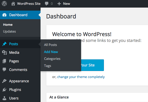Open the comments bubble icon in admin bar
This screenshot has height=102, width=148.
click(47, 4)
